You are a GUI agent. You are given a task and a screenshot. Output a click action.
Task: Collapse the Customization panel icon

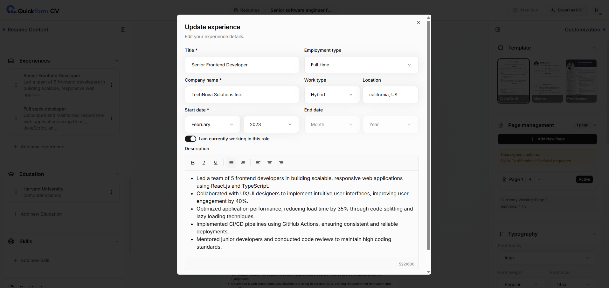click(x=498, y=30)
